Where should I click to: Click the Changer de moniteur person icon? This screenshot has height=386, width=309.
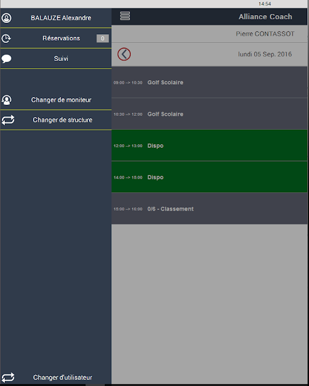7,100
